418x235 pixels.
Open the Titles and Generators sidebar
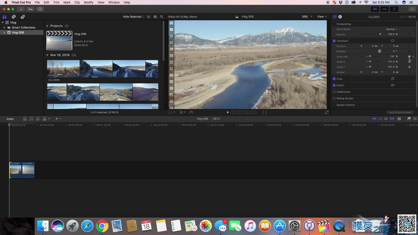[23, 17]
